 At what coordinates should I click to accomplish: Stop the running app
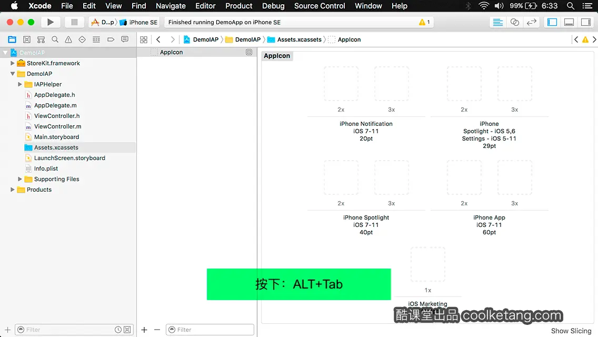[74, 22]
